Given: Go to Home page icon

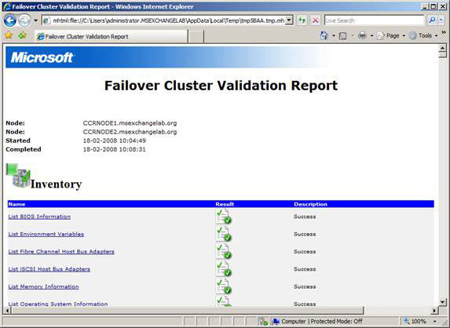Looking at the screenshot, I should (x=324, y=35).
